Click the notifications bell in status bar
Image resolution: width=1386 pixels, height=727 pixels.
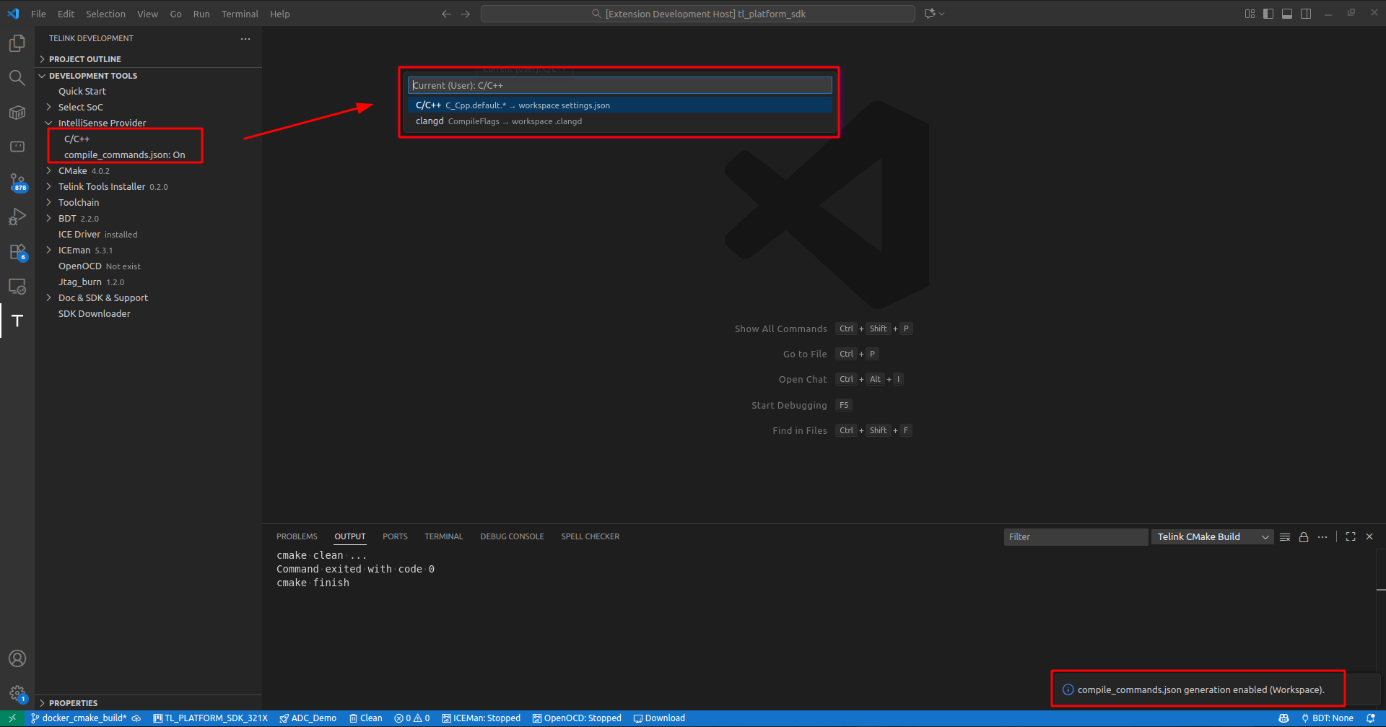pyautogui.click(x=1371, y=718)
